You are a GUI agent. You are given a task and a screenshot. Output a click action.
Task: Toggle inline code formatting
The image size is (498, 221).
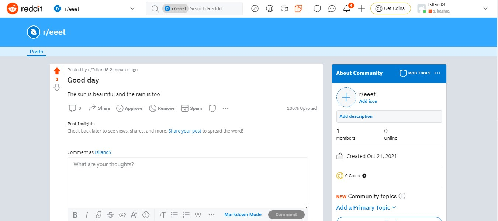click(x=122, y=215)
